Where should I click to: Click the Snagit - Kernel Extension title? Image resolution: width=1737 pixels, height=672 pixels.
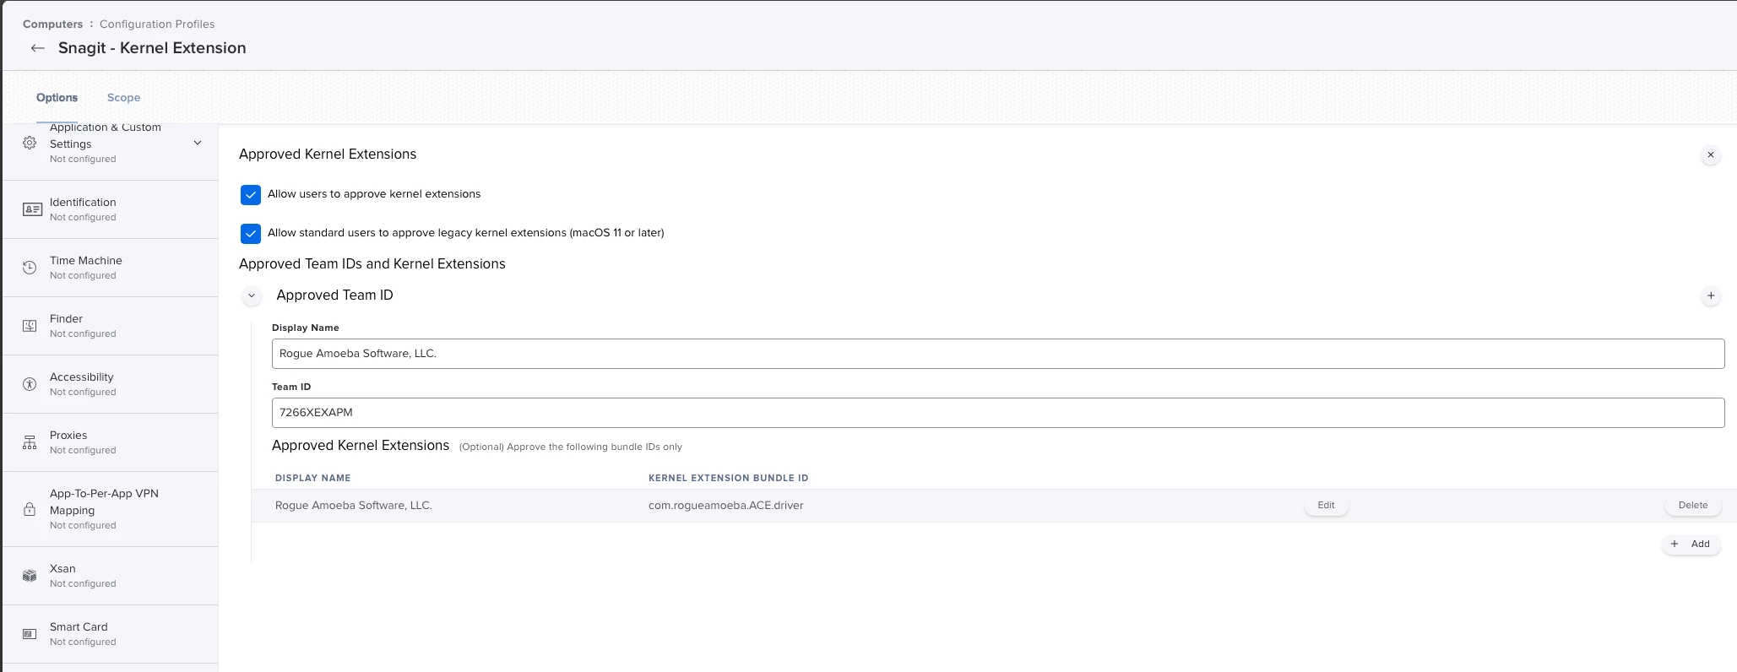coord(152,48)
